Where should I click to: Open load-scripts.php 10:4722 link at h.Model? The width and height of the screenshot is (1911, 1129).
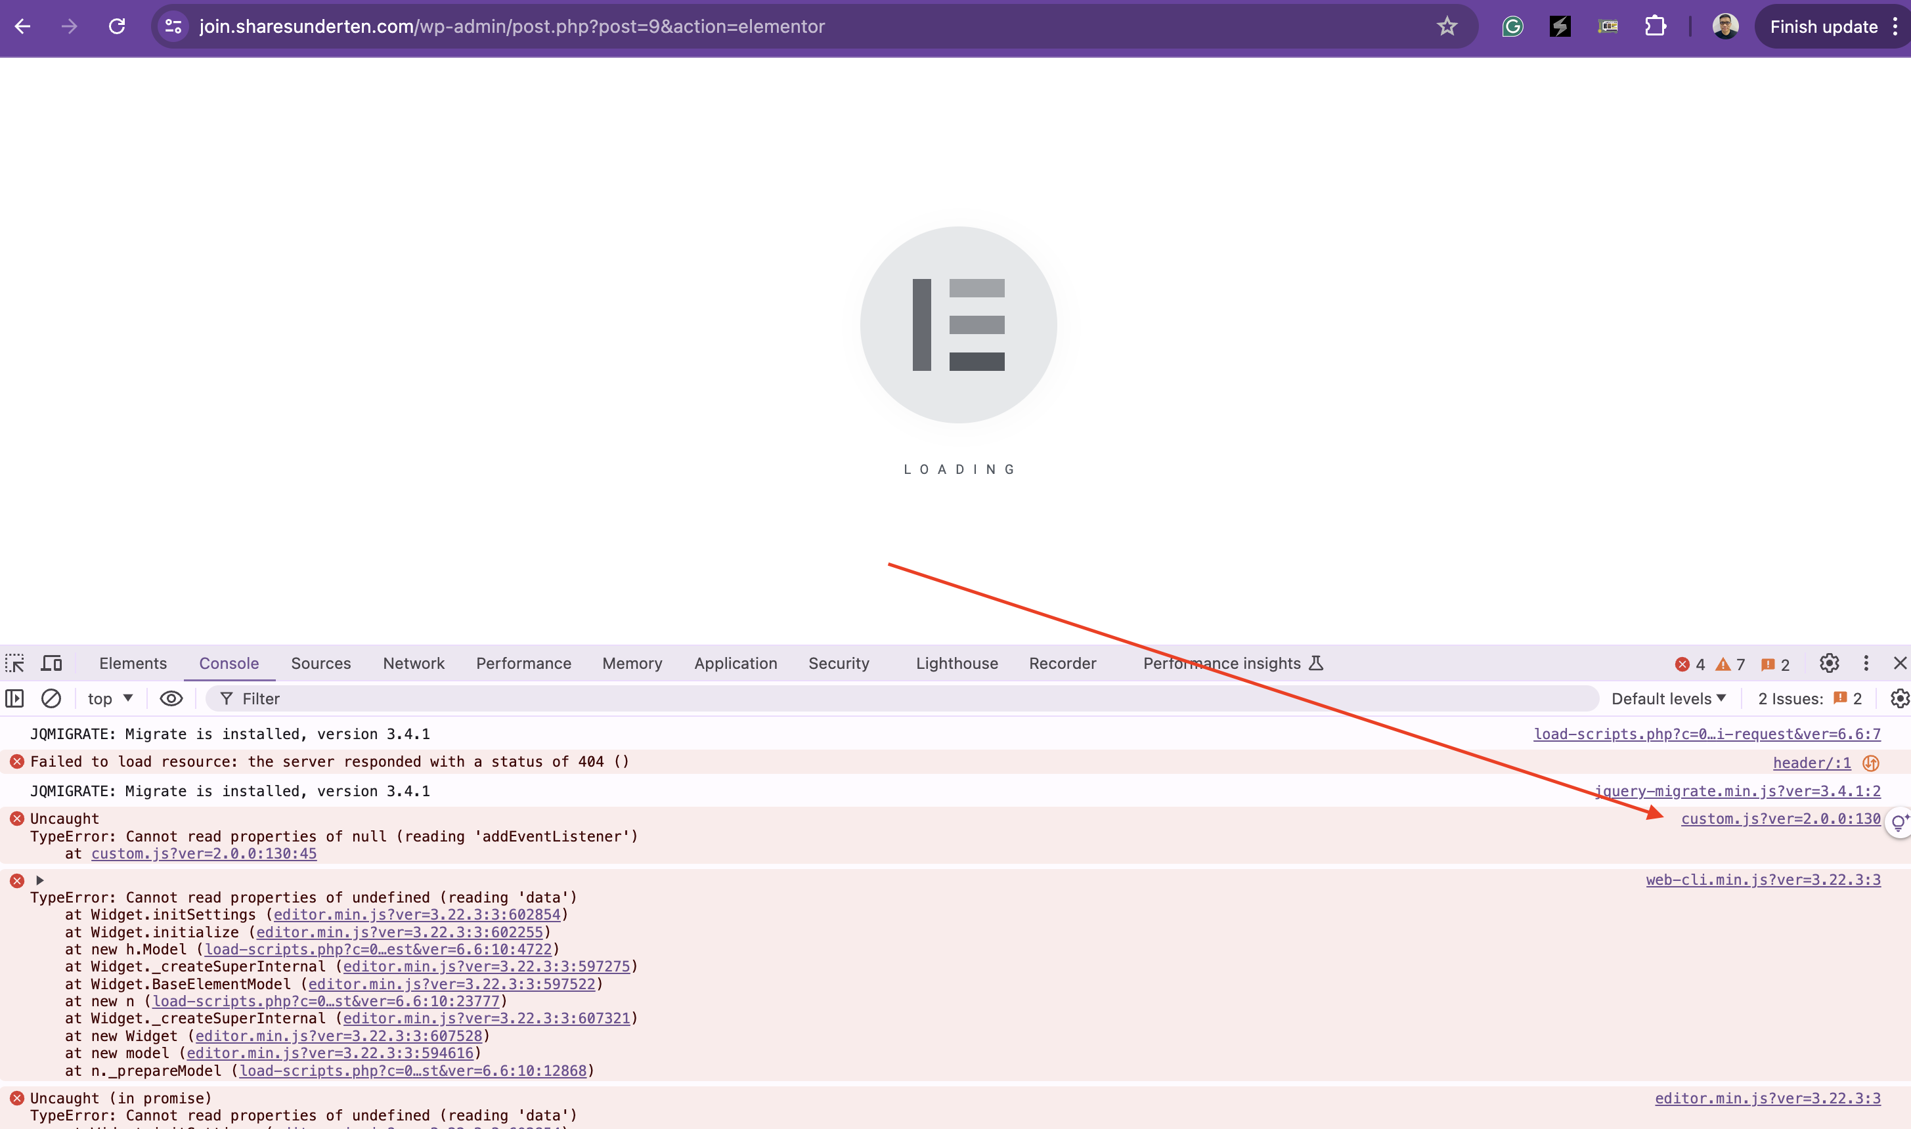click(x=378, y=949)
